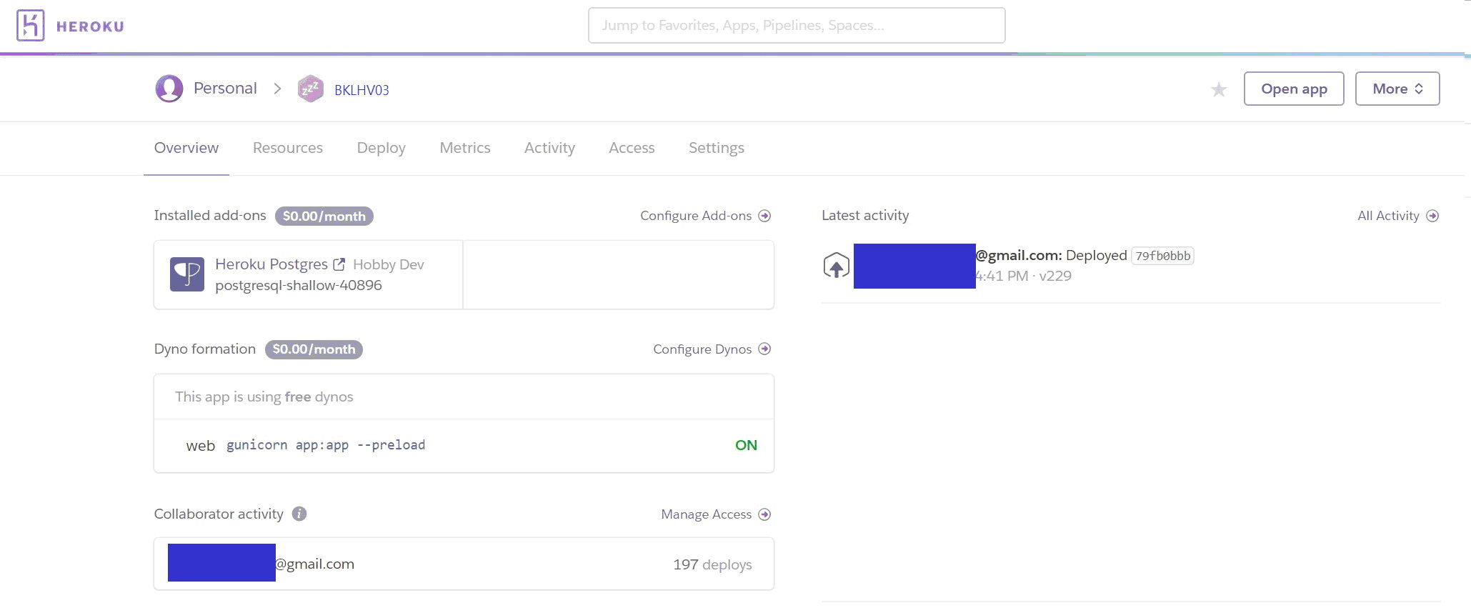The height and width of the screenshot is (608, 1471).
Task: Click the gunicorn app:app --preload command
Action: (x=326, y=445)
